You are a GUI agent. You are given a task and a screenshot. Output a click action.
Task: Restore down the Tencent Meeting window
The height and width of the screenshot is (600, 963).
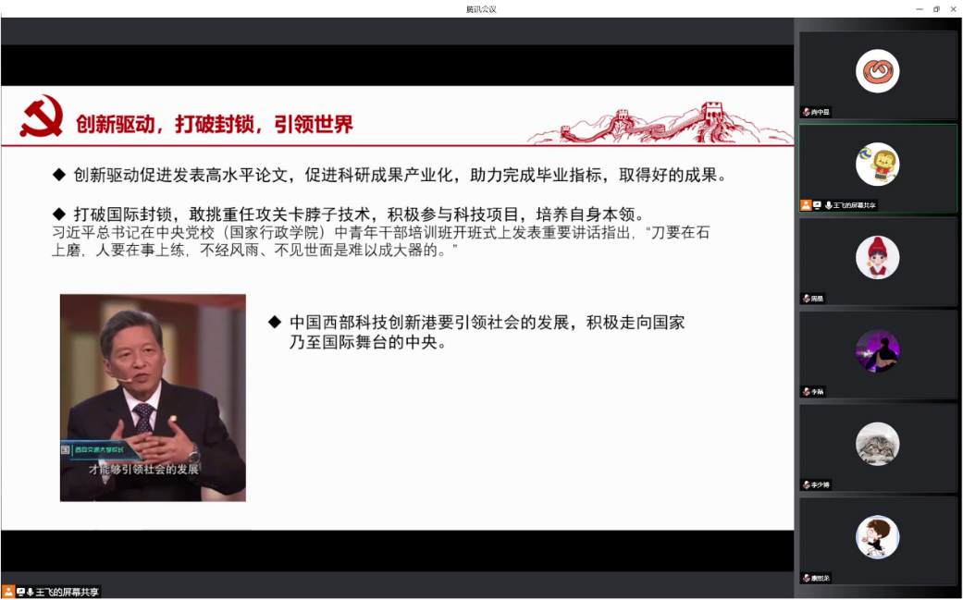pyautogui.click(x=936, y=8)
